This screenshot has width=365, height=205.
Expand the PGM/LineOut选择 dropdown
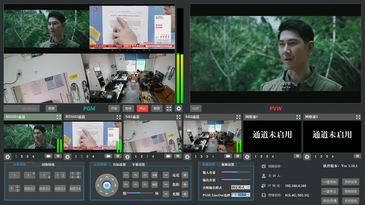click(240, 195)
